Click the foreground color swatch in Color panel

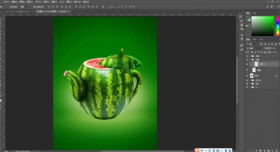point(247,18)
